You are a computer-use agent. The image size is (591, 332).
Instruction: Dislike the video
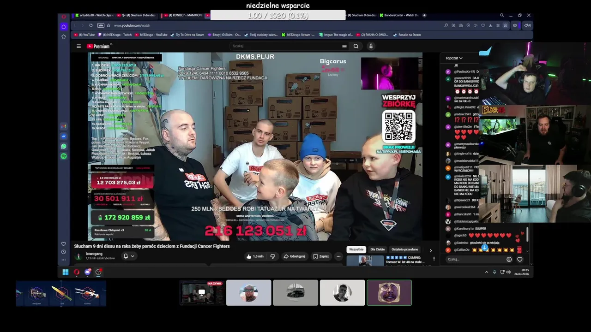(x=272, y=256)
